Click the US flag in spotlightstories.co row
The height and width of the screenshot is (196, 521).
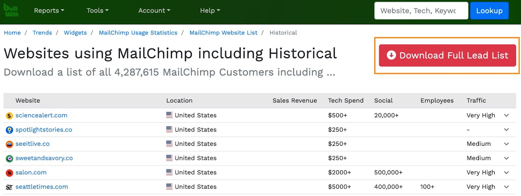pyautogui.click(x=169, y=129)
